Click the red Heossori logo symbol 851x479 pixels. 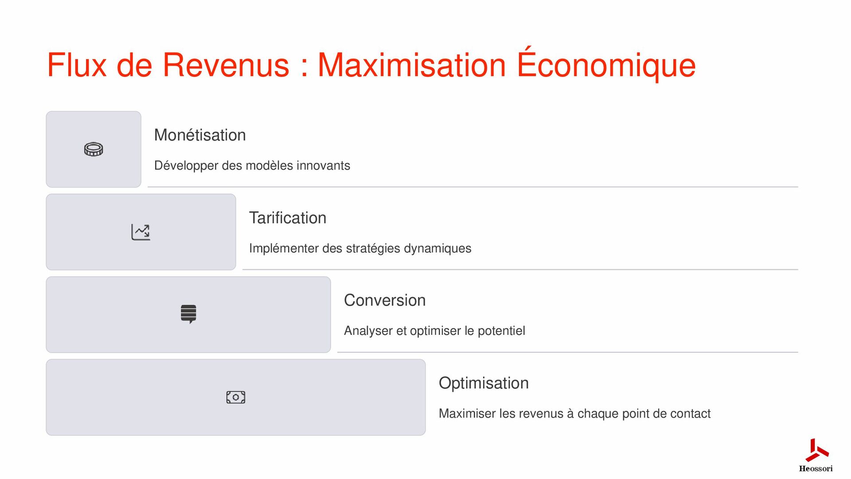coord(817,450)
